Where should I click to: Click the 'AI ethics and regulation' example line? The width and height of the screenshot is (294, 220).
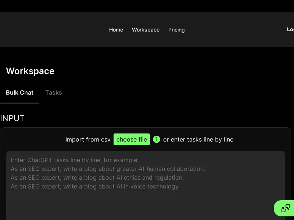[97, 178]
